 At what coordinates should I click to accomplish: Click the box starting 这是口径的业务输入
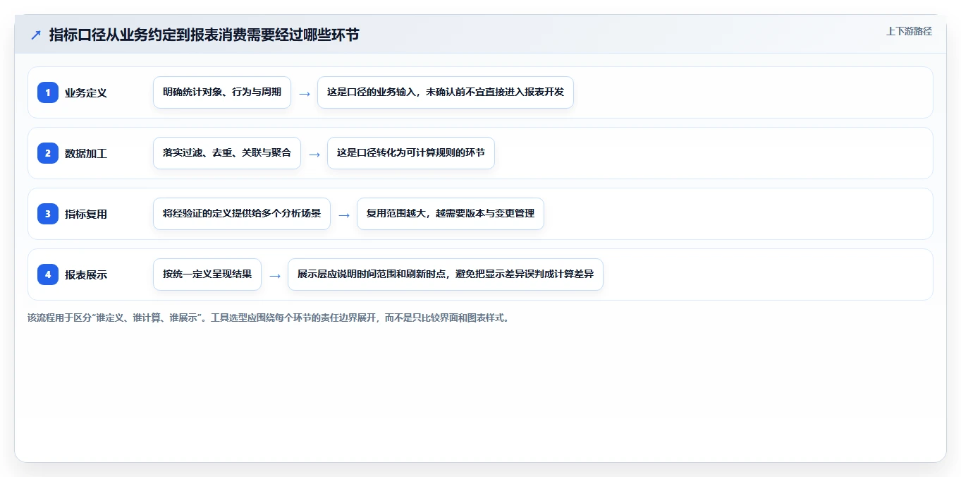(x=446, y=92)
